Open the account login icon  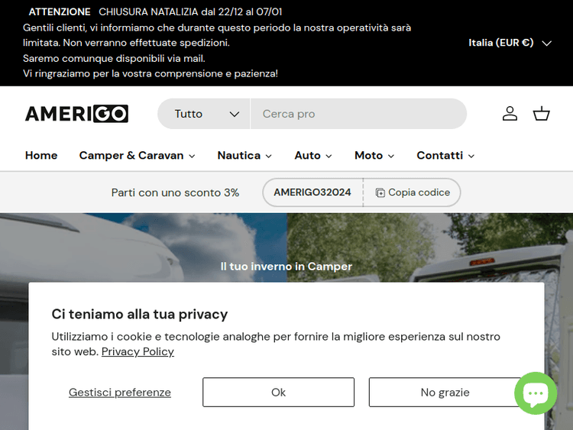[510, 114]
